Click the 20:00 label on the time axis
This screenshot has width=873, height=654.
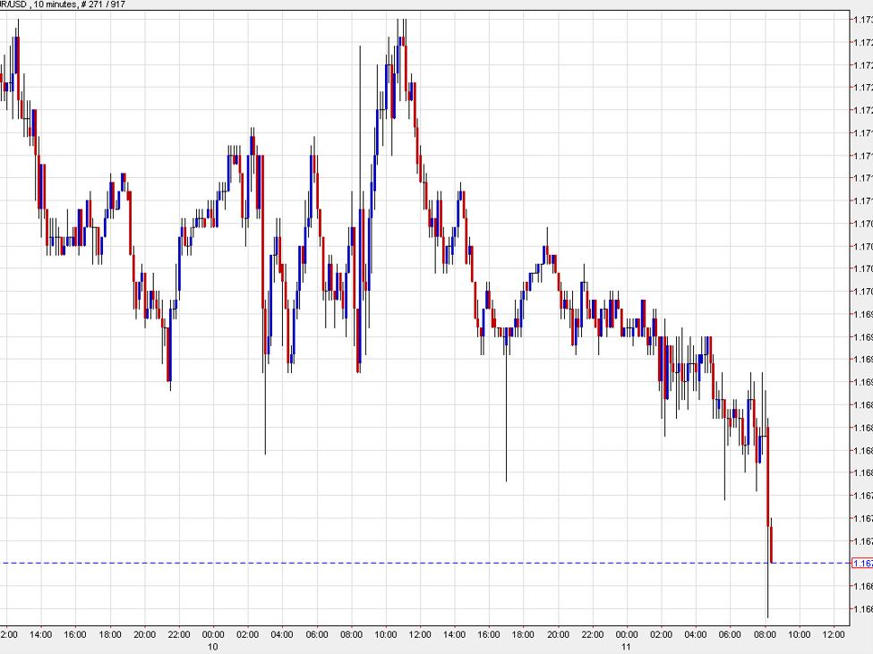point(143,633)
